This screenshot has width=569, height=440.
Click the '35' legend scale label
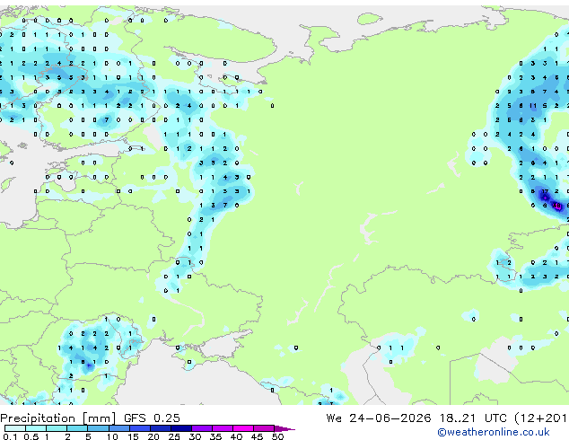pyautogui.click(x=215, y=436)
